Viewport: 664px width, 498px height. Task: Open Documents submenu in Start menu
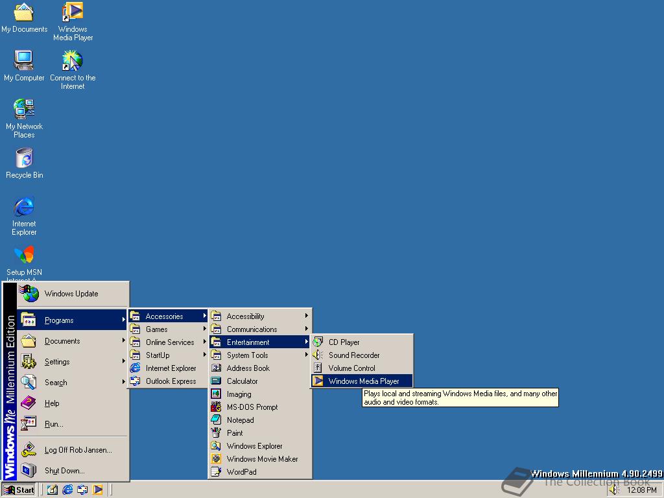[73, 341]
